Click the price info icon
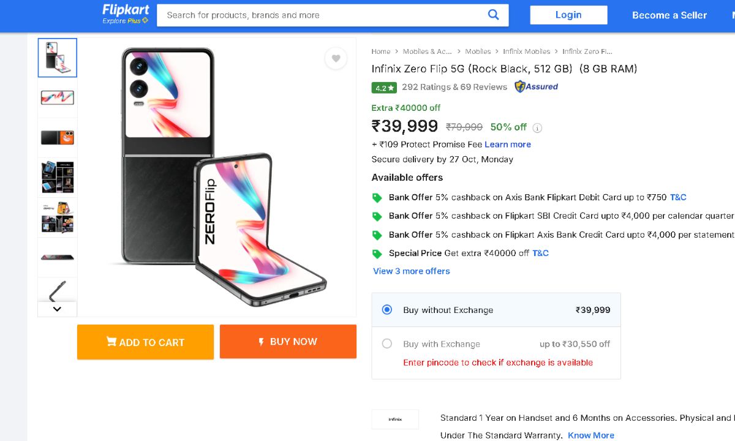This screenshot has width=735, height=441. coord(537,128)
